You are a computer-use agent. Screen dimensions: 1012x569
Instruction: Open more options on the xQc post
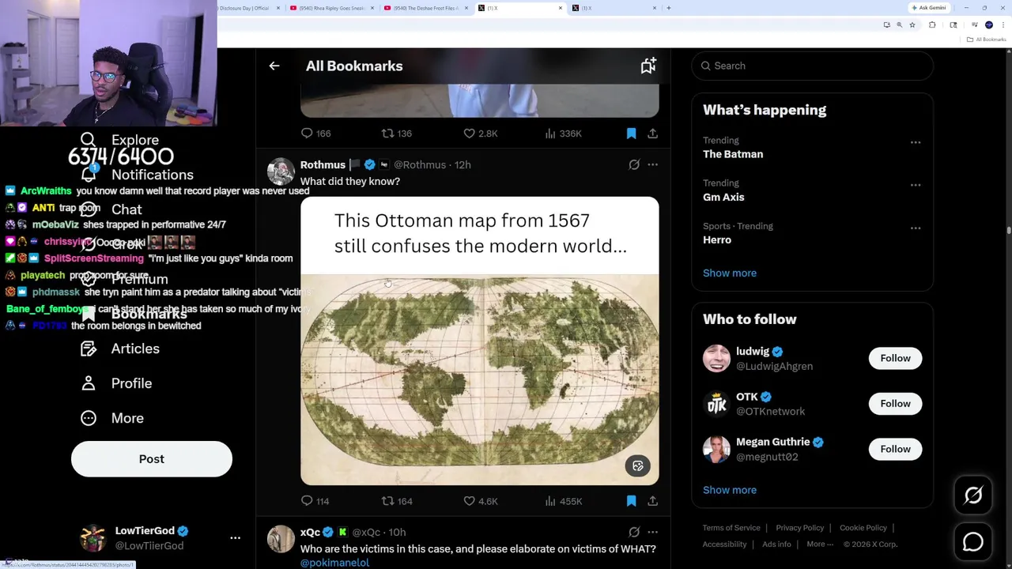click(652, 532)
